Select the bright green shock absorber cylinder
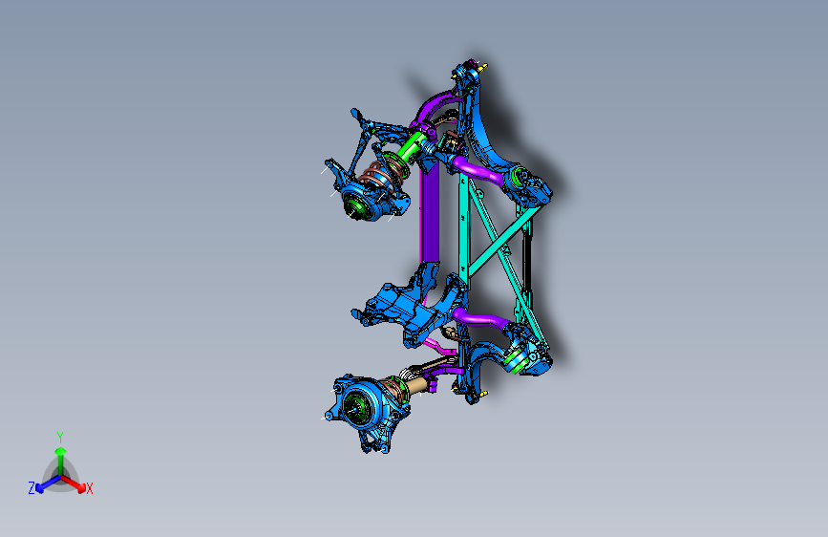This screenshot has width=828, height=537. tap(412, 145)
